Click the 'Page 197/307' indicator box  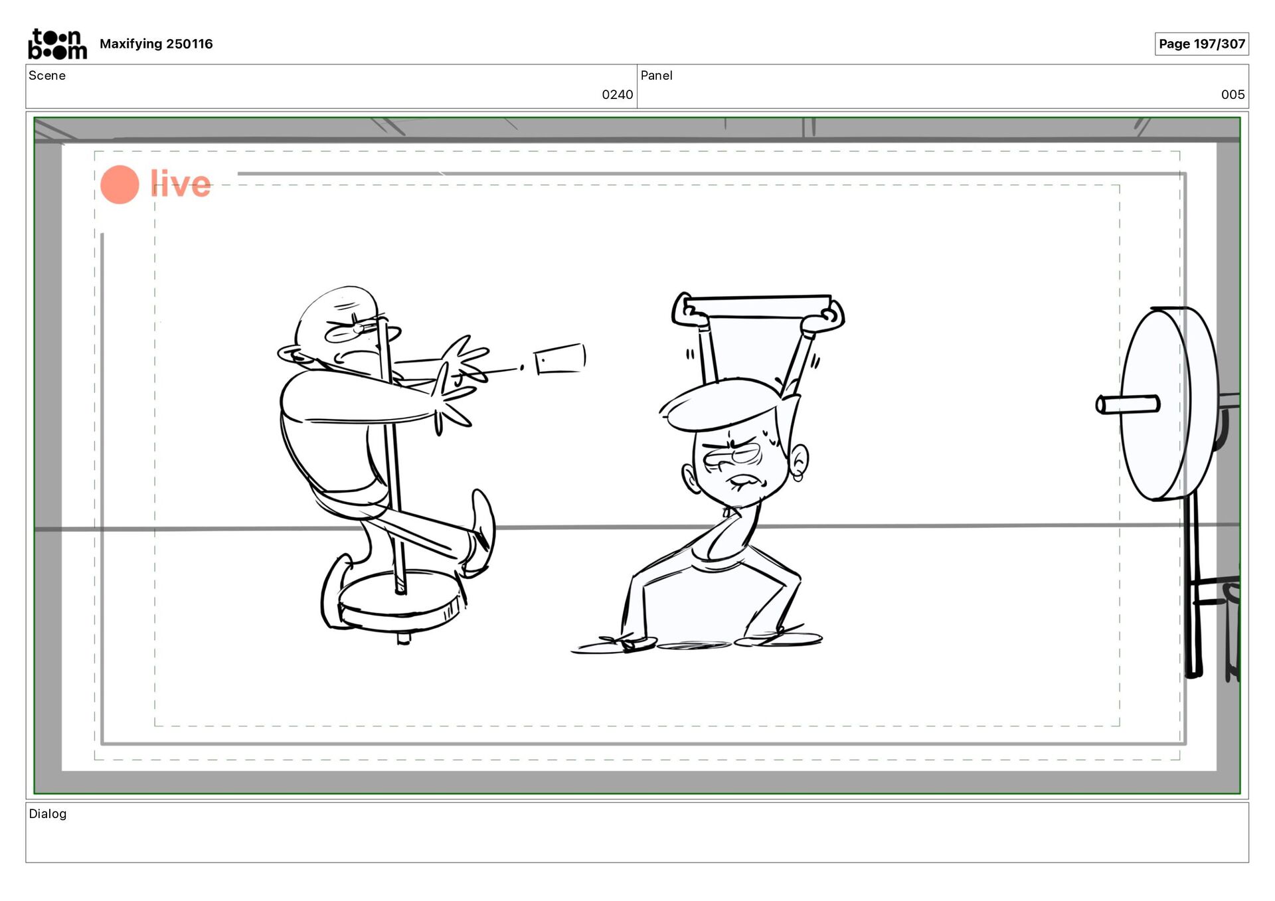1201,44
